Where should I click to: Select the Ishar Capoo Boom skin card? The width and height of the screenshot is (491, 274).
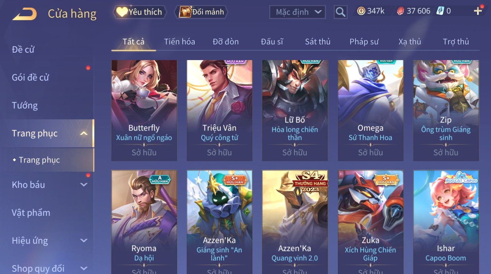[x=446, y=222]
